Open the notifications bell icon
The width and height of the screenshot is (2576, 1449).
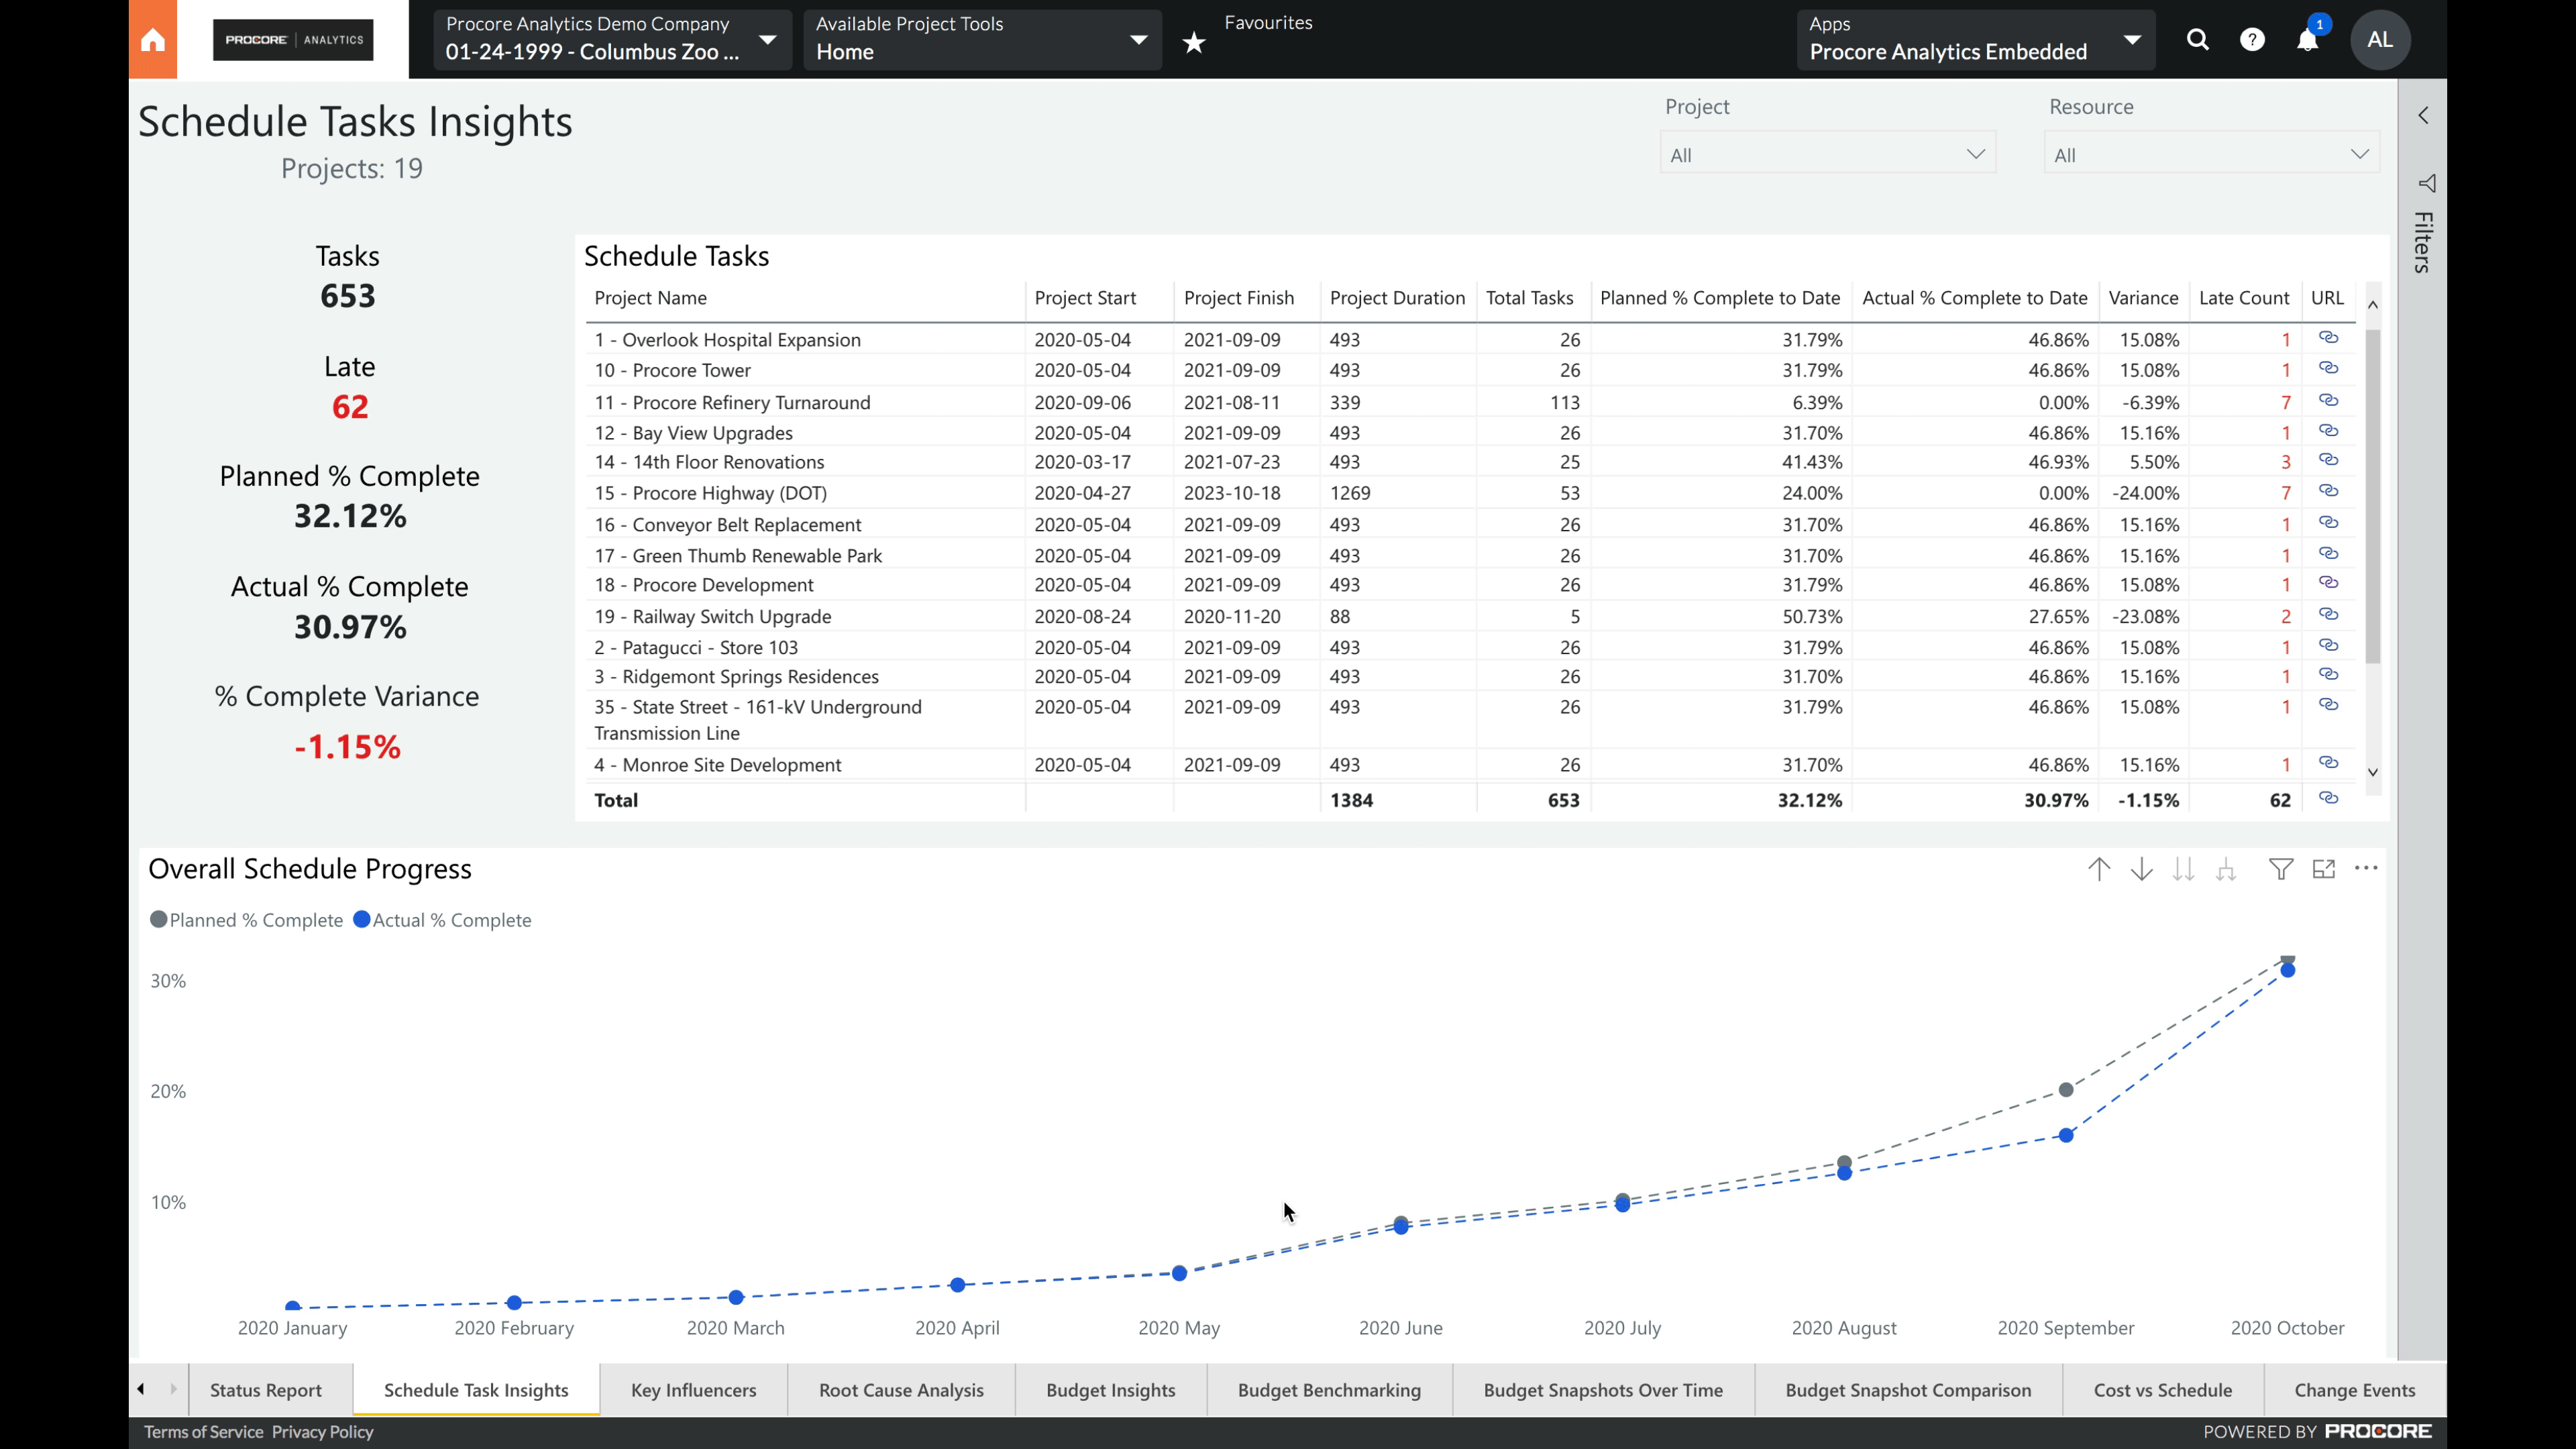tap(2307, 41)
